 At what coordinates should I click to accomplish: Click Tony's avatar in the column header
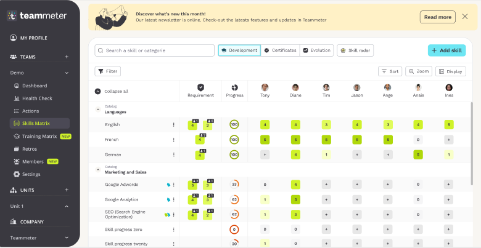click(265, 88)
